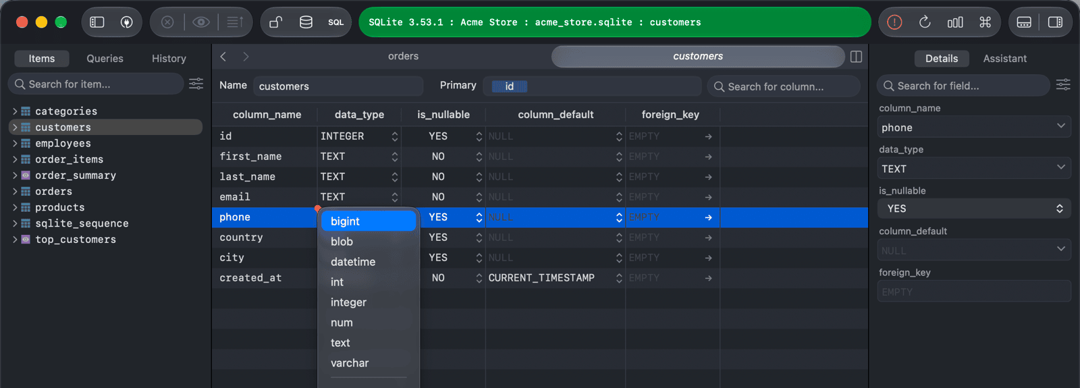The image size is (1080, 388).
Task: Open foreign key arrow for phone row
Action: [x=708, y=217]
